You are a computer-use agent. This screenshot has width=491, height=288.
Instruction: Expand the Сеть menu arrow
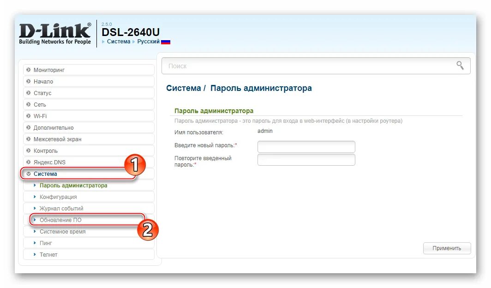[x=29, y=105]
